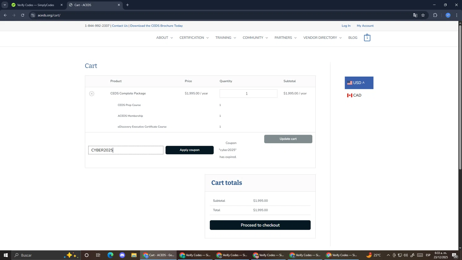Open the Google Translate page icon
This screenshot has height=260, width=462.
[x=415, y=15]
